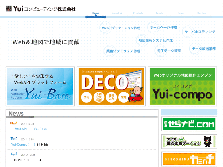The width and height of the screenshot is (223, 167).
Task: Open the green Yui-compo map engine banner
Action: tap(182, 86)
